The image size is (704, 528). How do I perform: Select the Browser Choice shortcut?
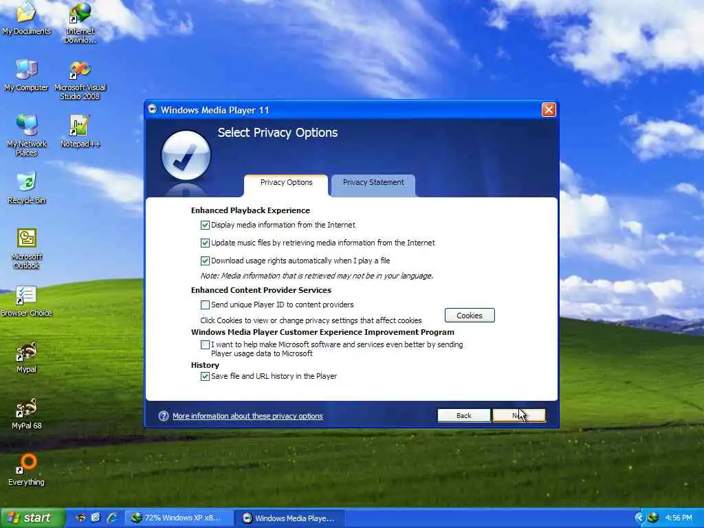pos(26,301)
